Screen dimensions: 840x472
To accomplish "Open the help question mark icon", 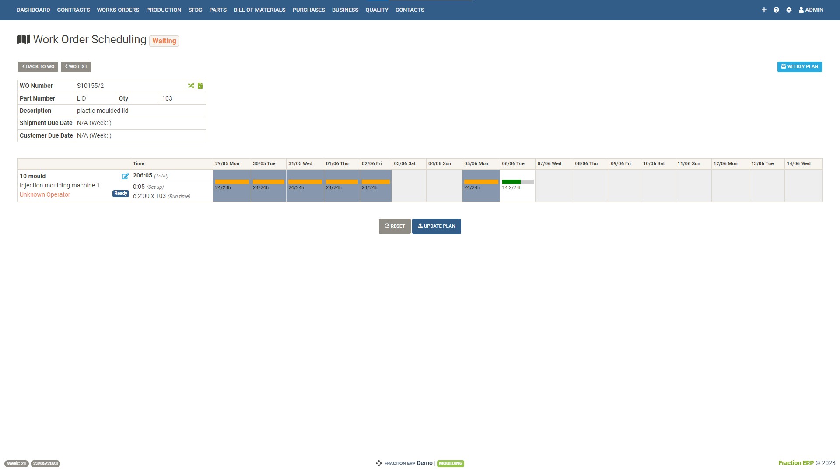I will coord(776,10).
